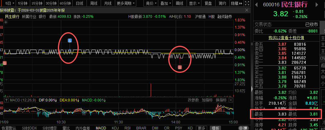The height and width of the screenshot is (130, 325).
Task: Click the 简约 simple view button
Action: pos(222,3)
